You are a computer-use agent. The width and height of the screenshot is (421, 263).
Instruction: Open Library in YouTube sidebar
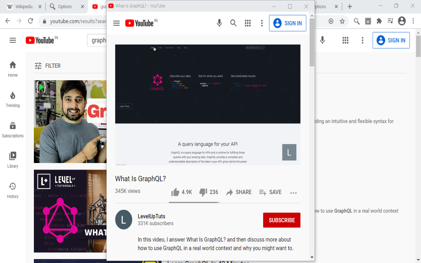tap(13, 160)
